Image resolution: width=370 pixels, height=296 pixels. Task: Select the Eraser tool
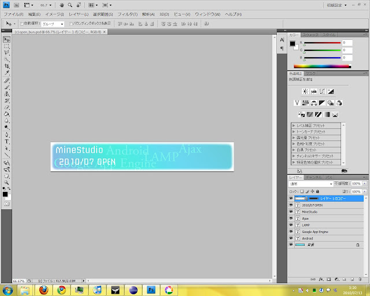pyautogui.click(x=6, y=108)
